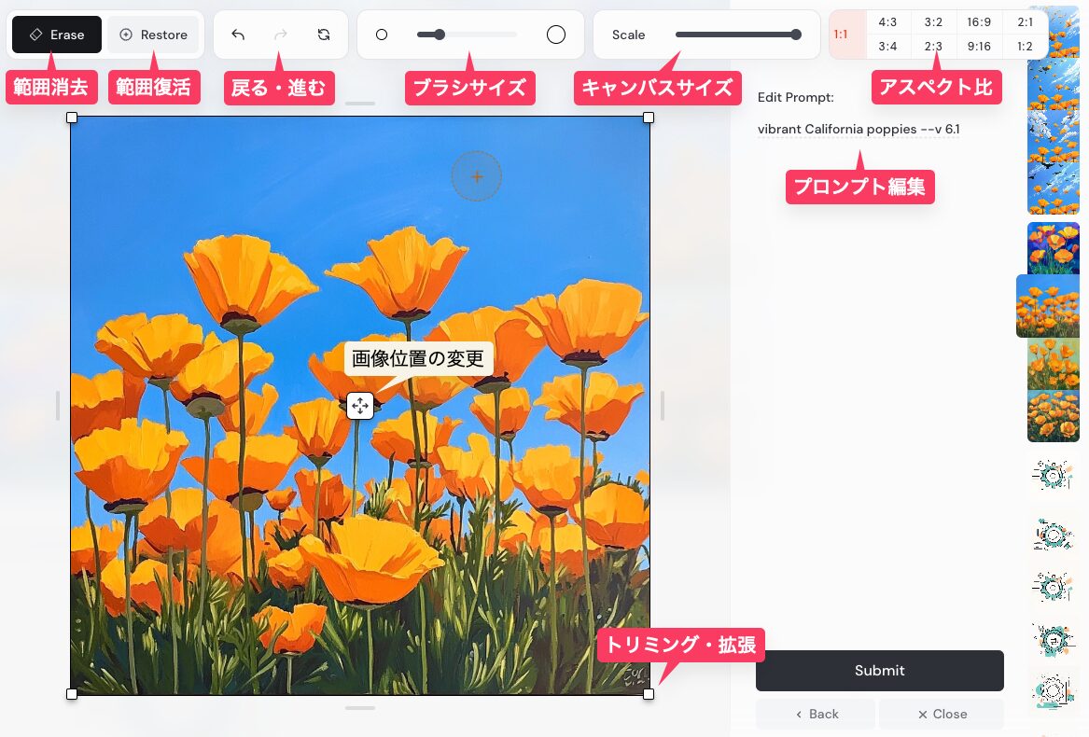Select the Erase tool
This screenshot has height=737, width=1089.
57,35
